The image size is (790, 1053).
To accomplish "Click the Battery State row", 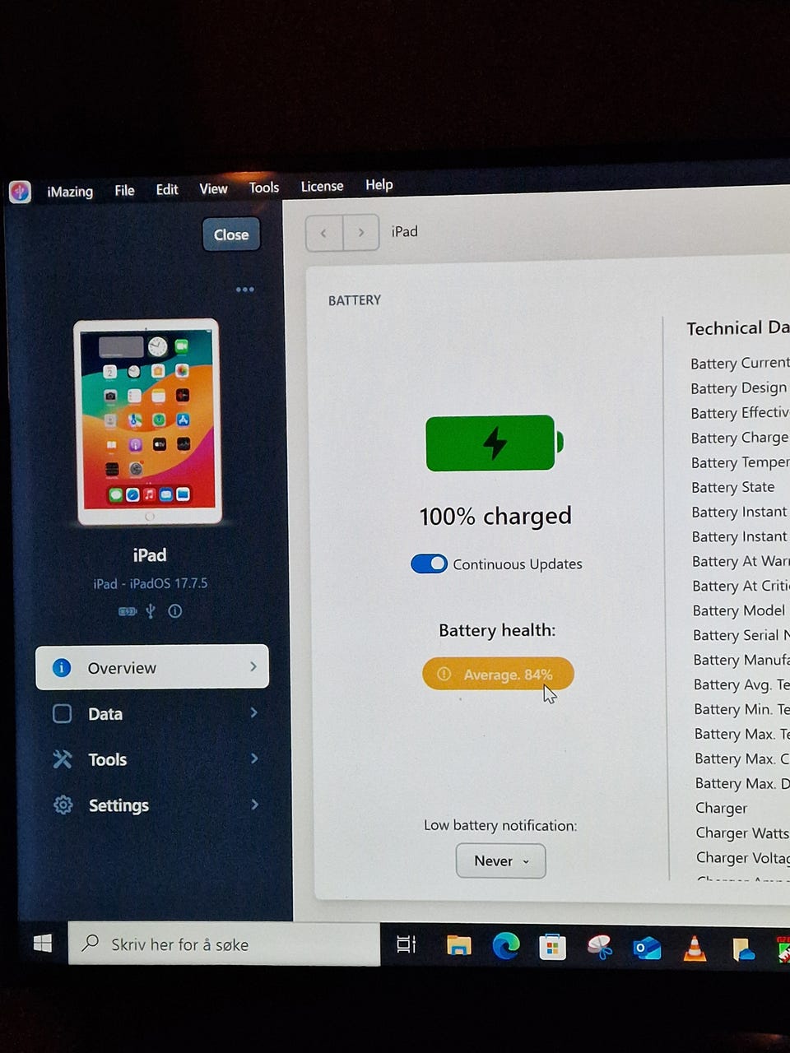I will coord(733,487).
